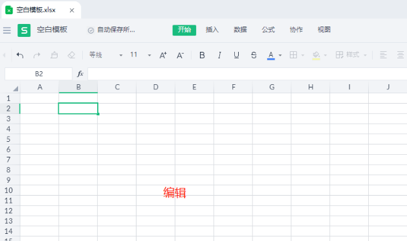Open the fill color dropdown arrow

coord(325,55)
